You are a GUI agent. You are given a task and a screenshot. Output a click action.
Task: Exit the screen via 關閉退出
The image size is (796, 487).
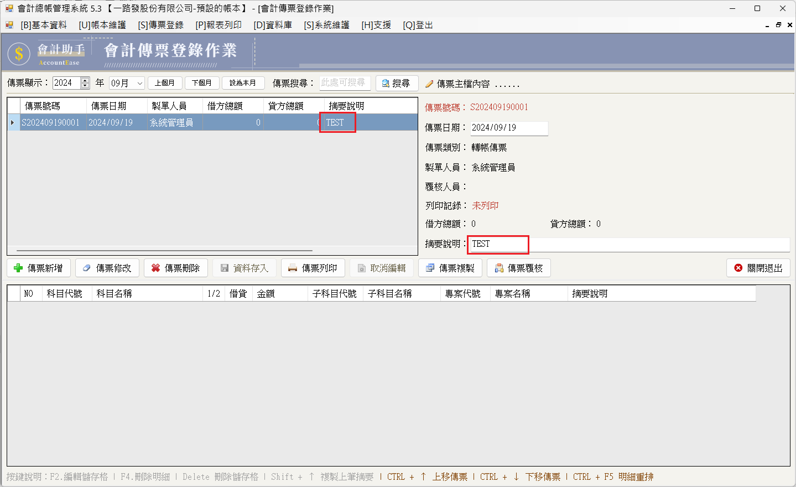pyautogui.click(x=758, y=268)
